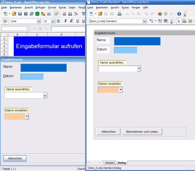This screenshot has width=195, height=171.
Task: Toggle Edit File mode in Calc toolbar
Action: [57, 14]
